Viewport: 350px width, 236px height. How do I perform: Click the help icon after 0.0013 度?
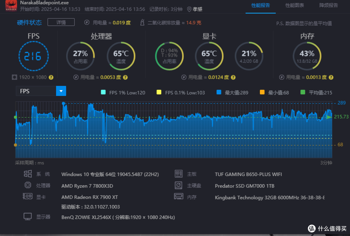331,77
